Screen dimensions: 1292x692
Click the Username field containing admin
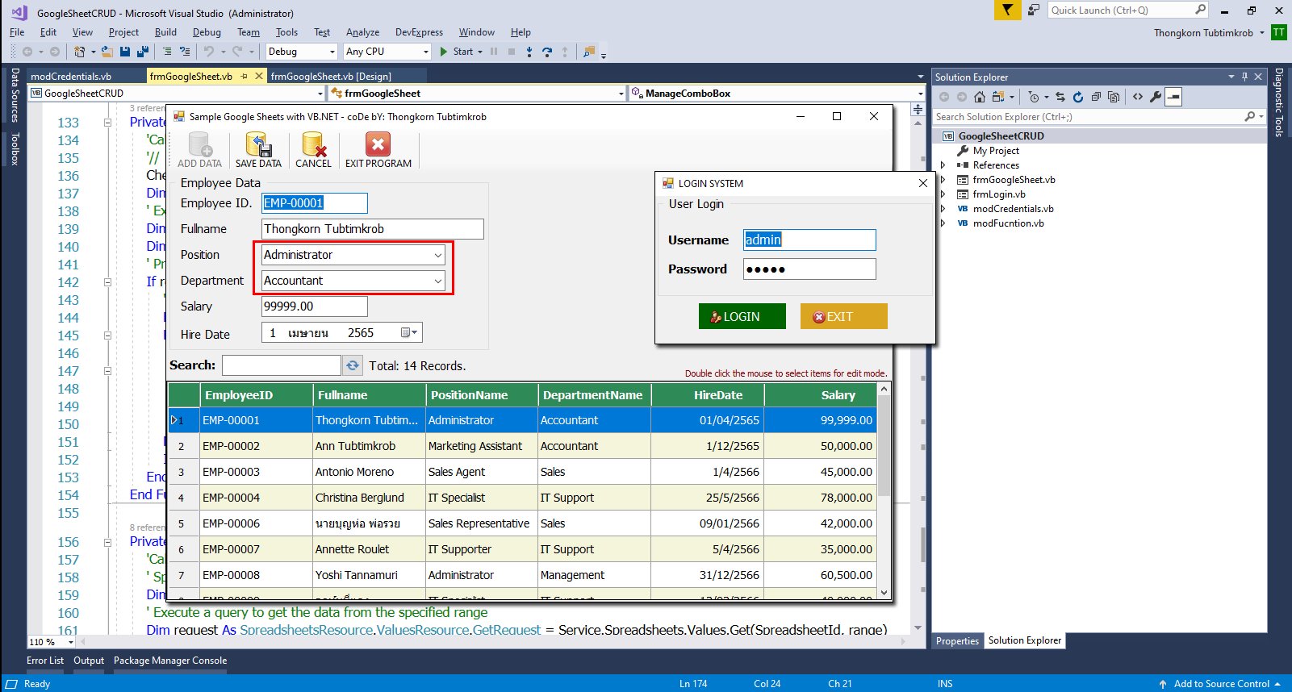click(809, 240)
